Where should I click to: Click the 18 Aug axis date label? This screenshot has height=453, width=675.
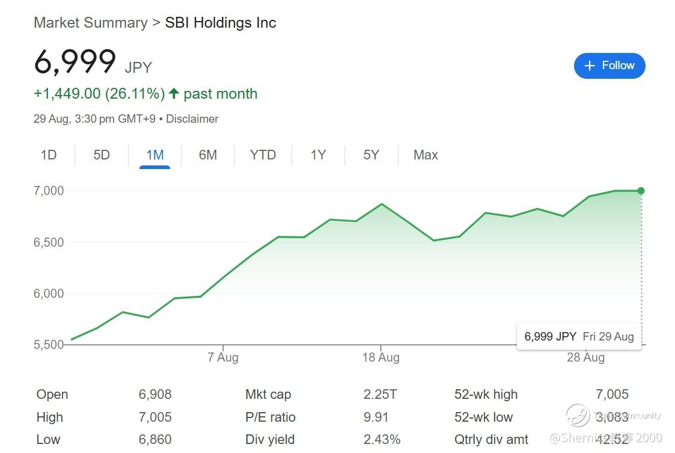point(380,357)
